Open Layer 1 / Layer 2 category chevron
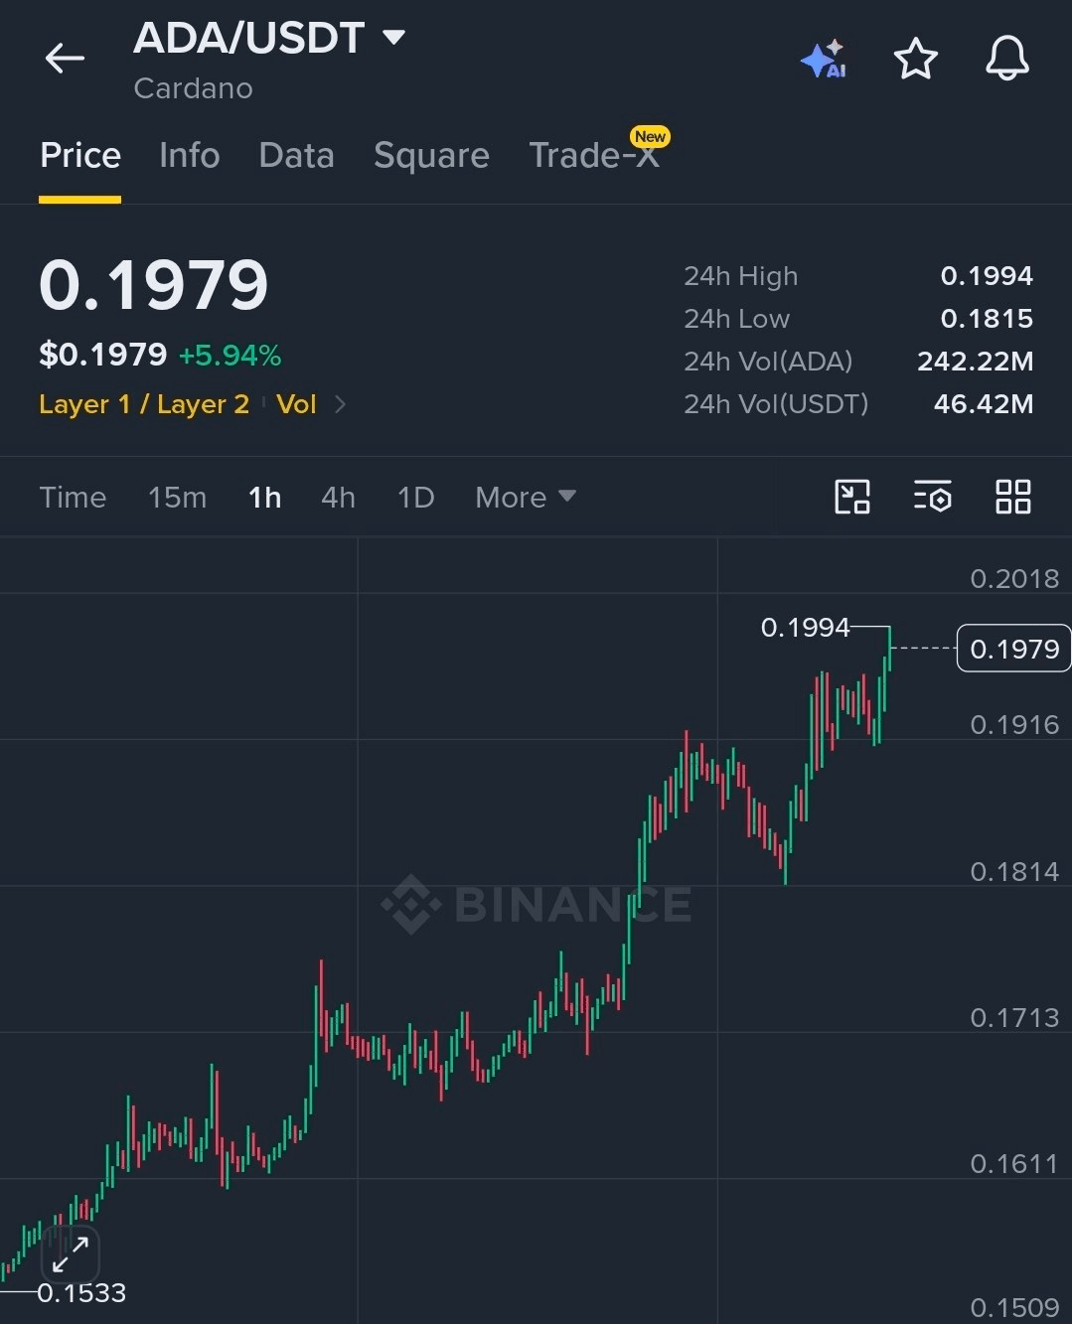 click(340, 404)
